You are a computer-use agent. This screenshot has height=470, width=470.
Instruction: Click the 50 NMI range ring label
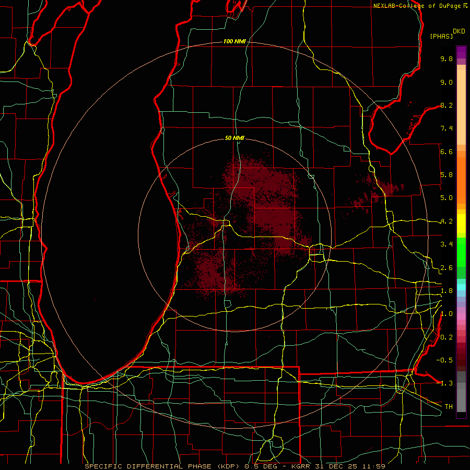click(x=234, y=138)
